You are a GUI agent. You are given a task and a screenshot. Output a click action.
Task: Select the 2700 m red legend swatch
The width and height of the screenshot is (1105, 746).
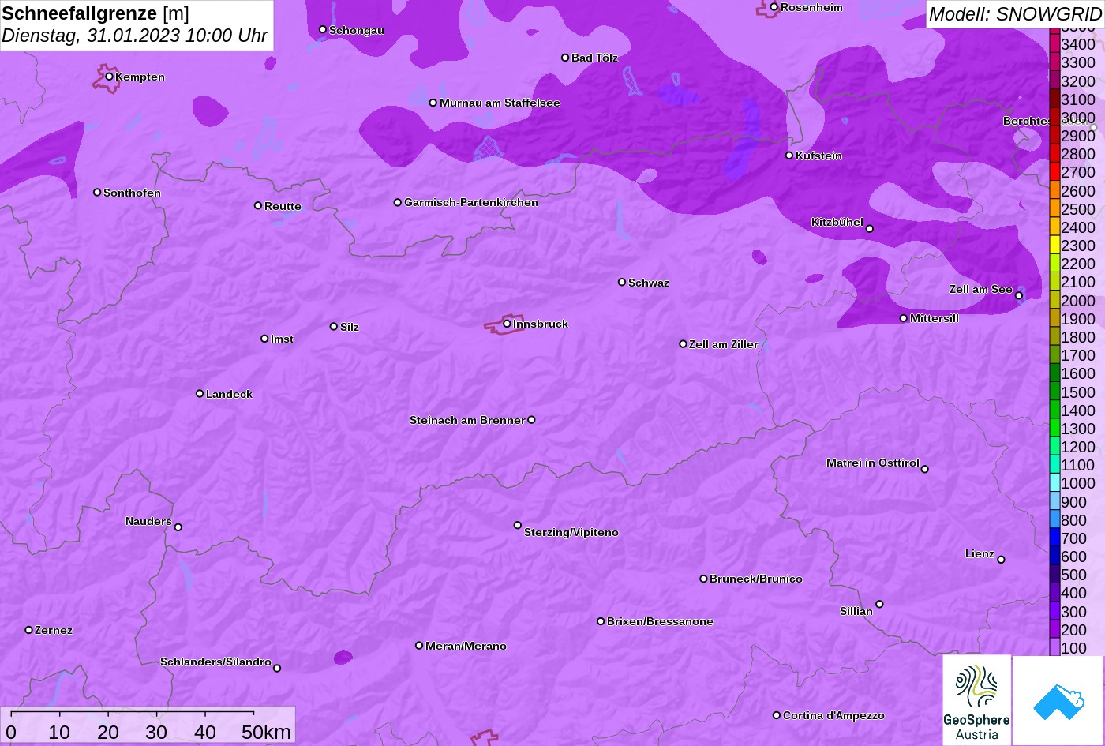click(1054, 172)
